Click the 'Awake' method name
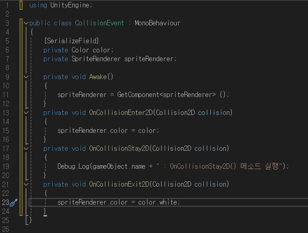 tap(98, 77)
